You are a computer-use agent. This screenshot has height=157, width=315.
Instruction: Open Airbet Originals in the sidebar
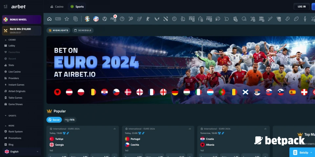15,91
